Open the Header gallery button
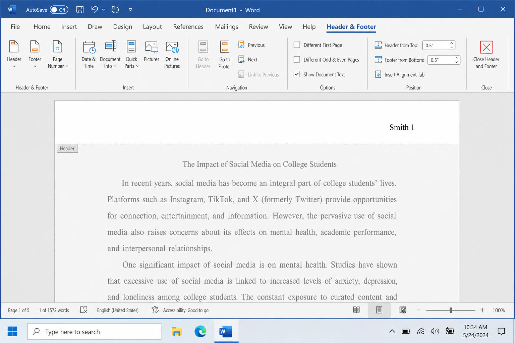This screenshot has height=343, width=515. click(x=14, y=55)
